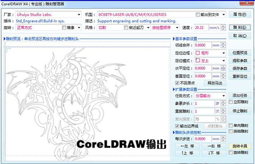
Task: Click the 每次步进 spinner arrows
Action: pyautogui.click(x=224, y=139)
